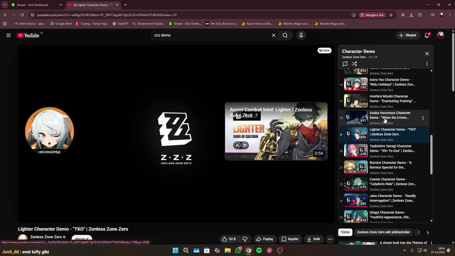Image resolution: width=455 pixels, height=256 pixels.
Task: Open more actions ellipsis under the video
Action: coord(330,239)
